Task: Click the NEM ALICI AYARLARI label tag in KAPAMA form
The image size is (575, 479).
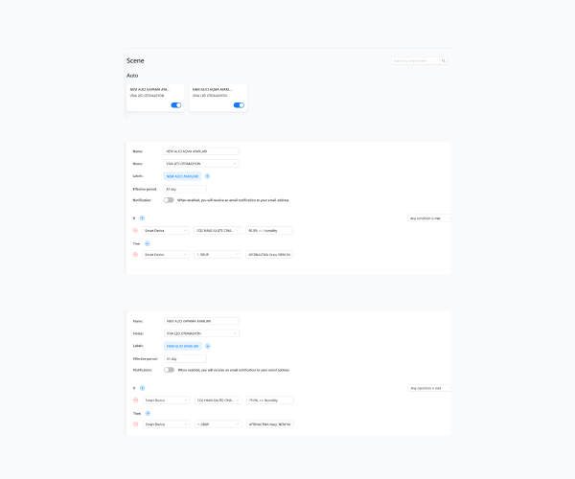Action: 183,346
